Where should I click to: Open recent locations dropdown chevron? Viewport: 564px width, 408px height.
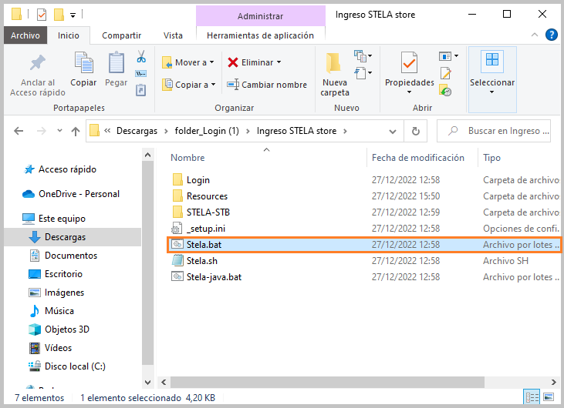[x=59, y=131]
